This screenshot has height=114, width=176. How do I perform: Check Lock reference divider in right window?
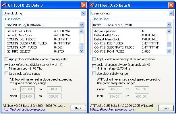coord(94,66)
